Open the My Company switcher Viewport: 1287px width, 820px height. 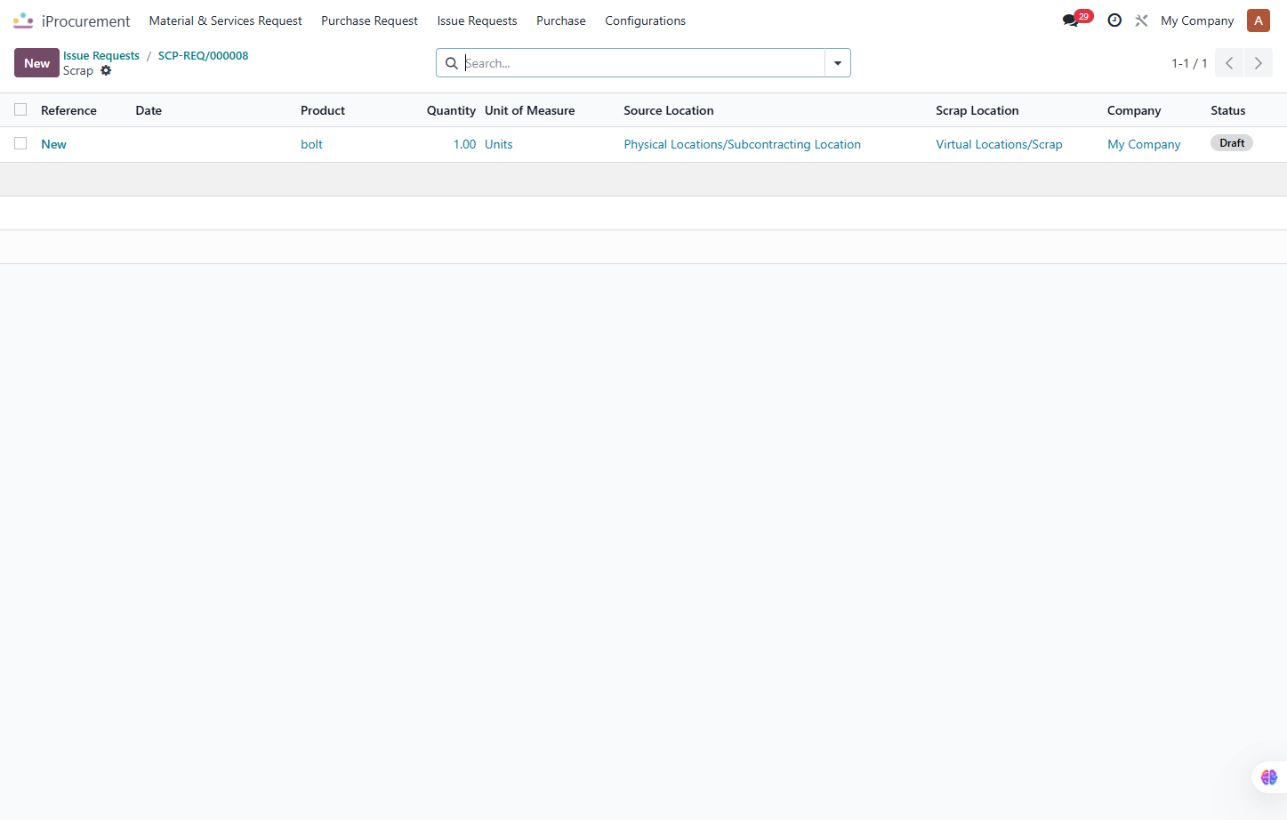(1197, 20)
